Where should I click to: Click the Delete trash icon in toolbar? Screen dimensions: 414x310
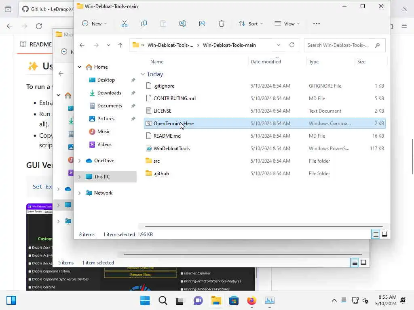(x=222, y=24)
